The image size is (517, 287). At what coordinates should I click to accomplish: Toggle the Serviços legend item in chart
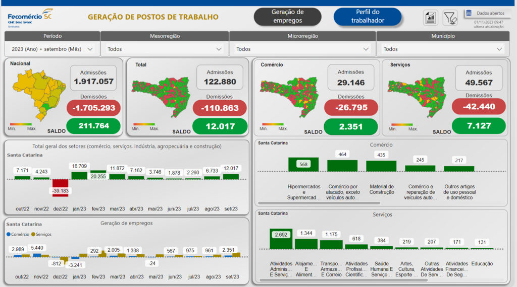[x=40, y=234]
